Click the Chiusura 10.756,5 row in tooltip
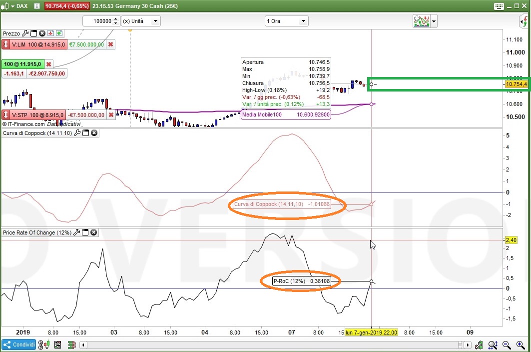This screenshot has height=352, width=531. pos(286,83)
